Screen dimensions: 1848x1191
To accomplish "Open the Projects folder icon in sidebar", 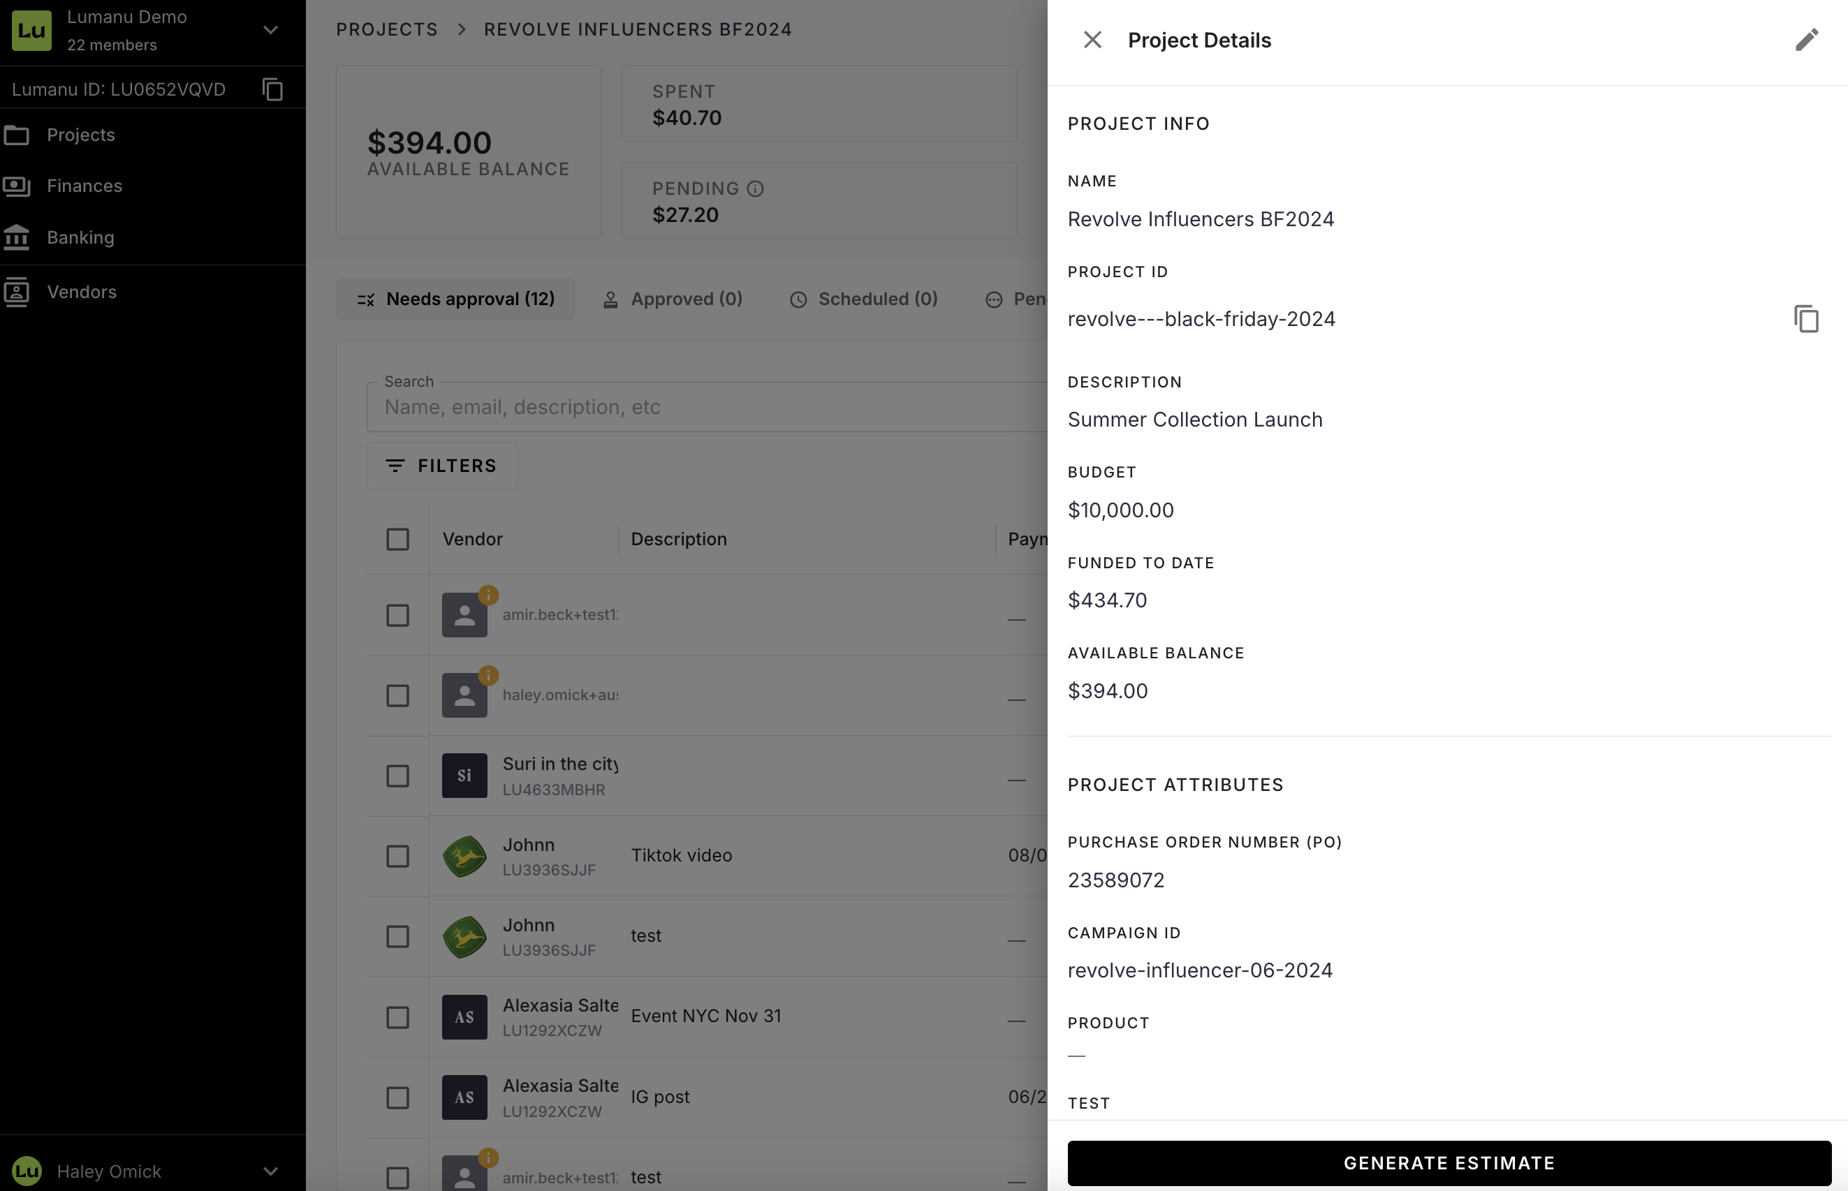I will click(17, 135).
